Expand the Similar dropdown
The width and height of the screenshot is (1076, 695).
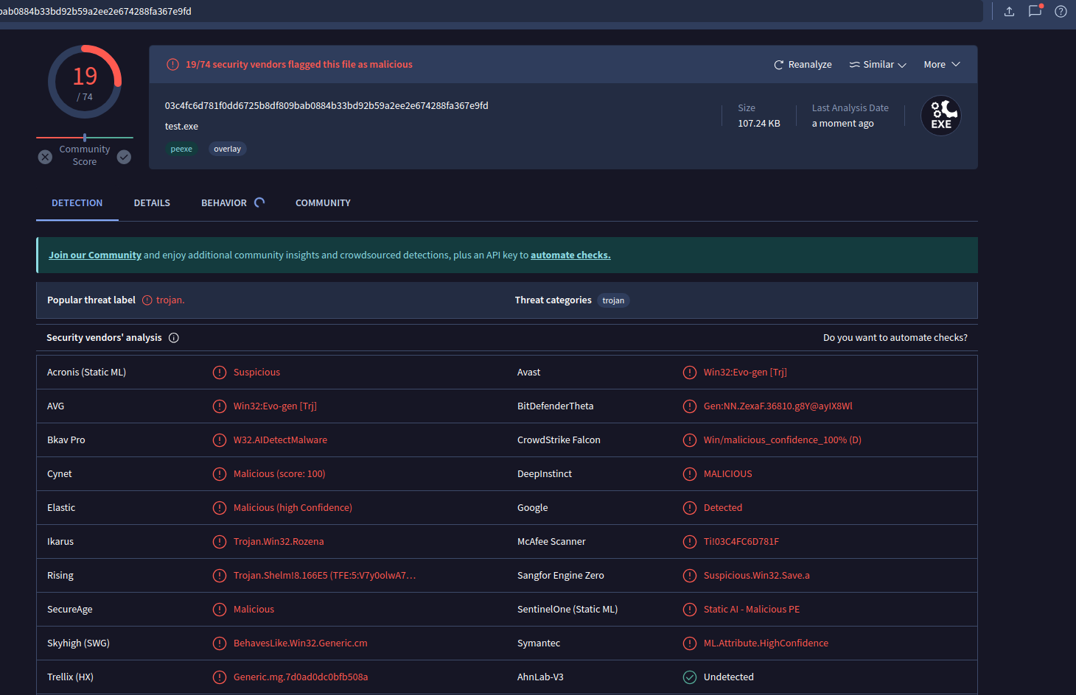click(x=878, y=65)
